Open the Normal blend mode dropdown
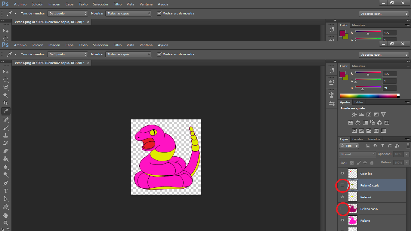 pos(357,154)
